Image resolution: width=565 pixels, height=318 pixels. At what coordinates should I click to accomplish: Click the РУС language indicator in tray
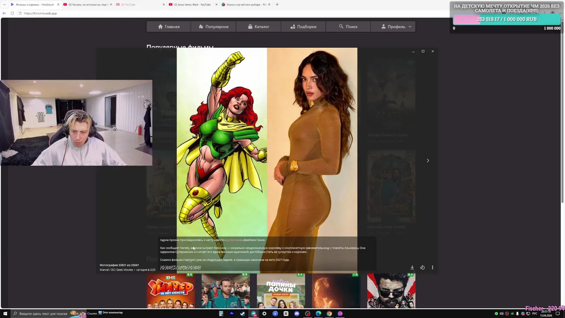click(535, 314)
